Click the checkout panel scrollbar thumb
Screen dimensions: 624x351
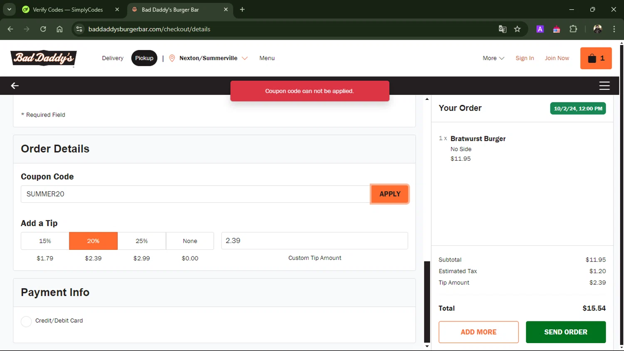[x=427, y=301]
